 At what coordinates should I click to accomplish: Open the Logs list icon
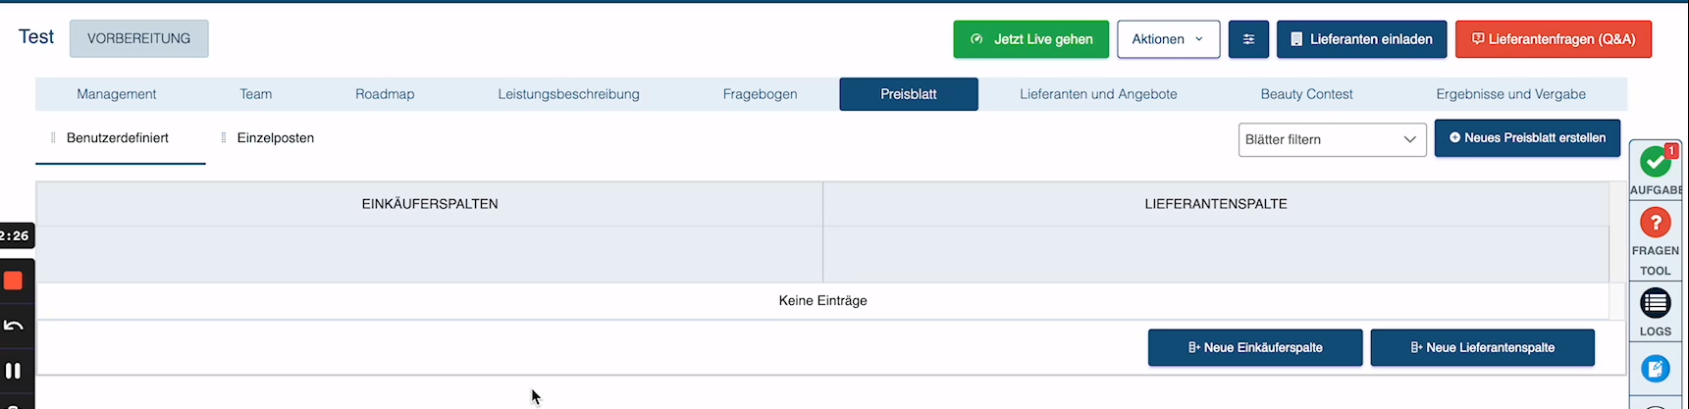pos(1655,303)
